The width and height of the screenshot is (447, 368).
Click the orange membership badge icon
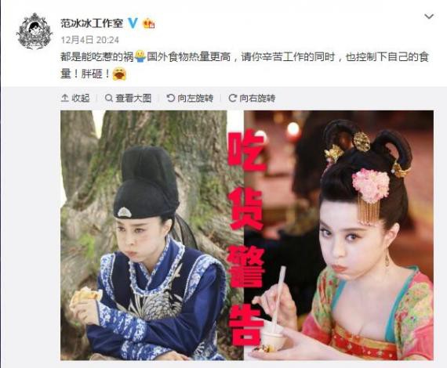tap(148, 23)
